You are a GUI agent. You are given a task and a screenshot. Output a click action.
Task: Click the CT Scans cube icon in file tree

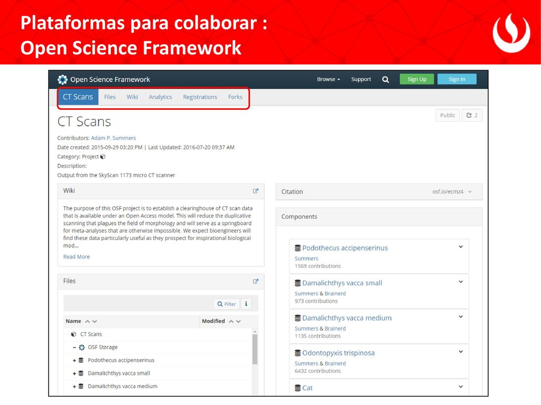click(x=73, y=334)
